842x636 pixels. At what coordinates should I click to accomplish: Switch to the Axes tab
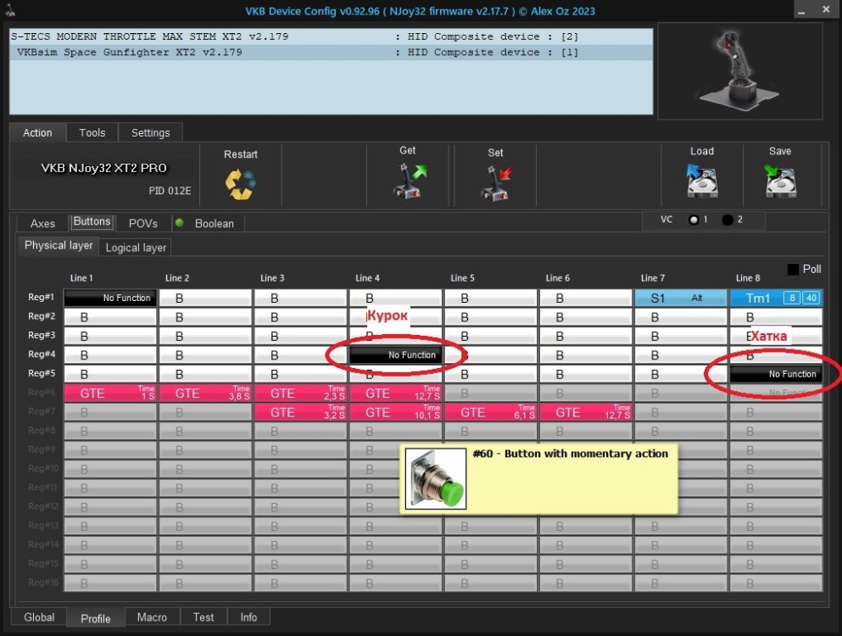point(42,224)
